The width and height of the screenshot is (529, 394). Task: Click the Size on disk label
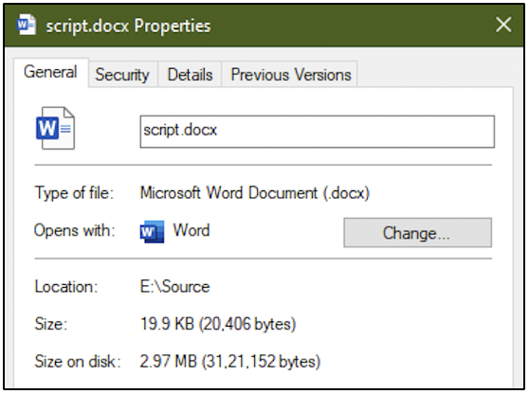pyautogui.click(x=78, y=361)
